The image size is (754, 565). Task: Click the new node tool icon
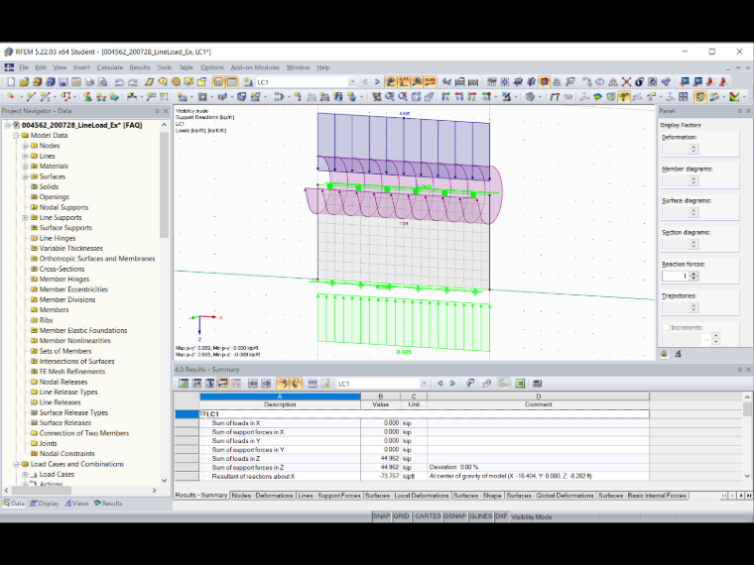(x=11, y=97)
